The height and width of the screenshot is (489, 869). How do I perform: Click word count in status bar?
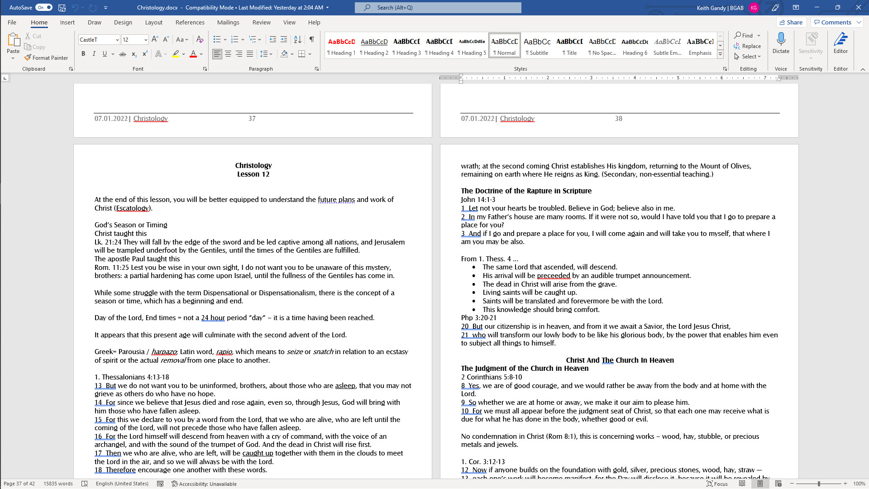tap(58, 484)
